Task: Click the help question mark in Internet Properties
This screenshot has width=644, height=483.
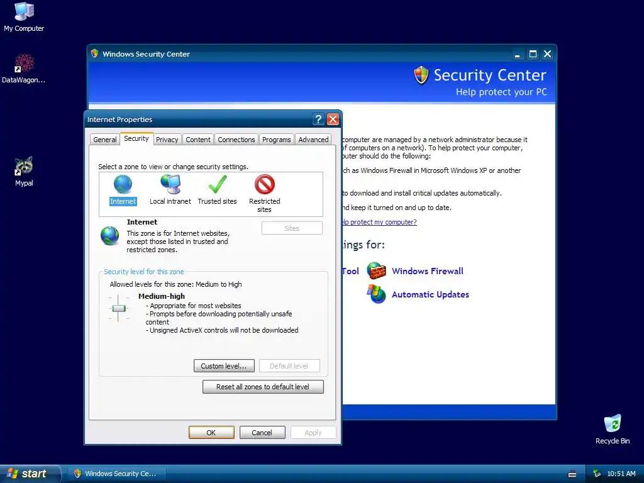Action: pyautogui.click(x=318, y=119)
